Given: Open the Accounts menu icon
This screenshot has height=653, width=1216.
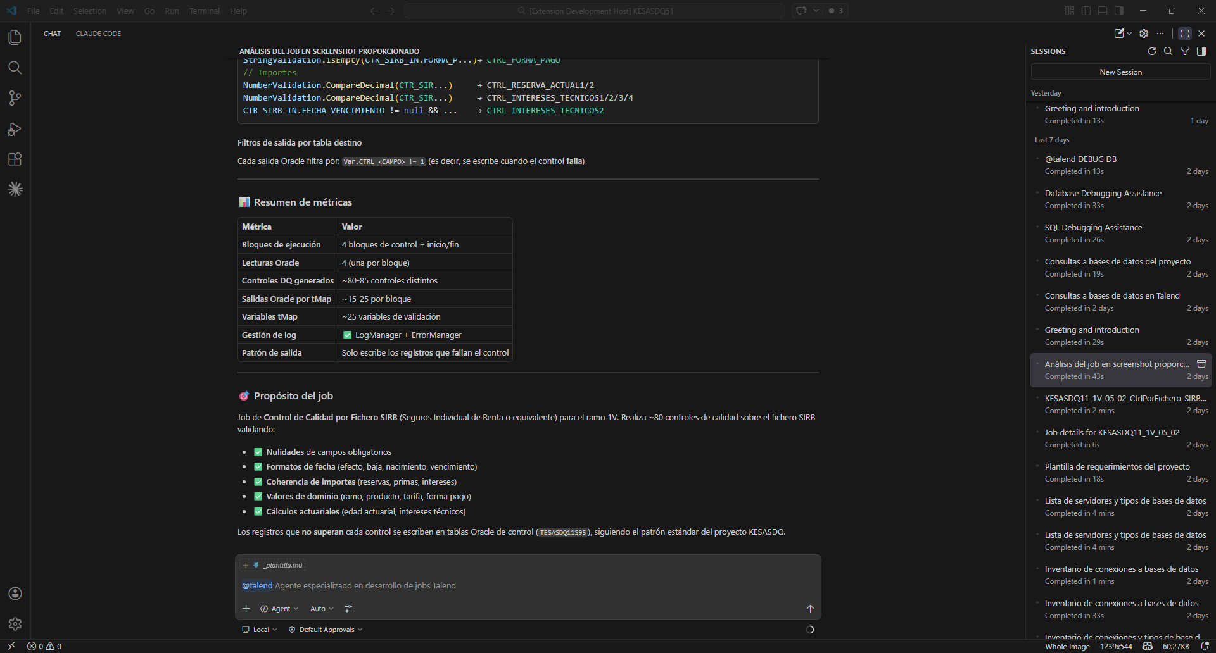Looking at the screenshot, I should click(x=15, y=594).
